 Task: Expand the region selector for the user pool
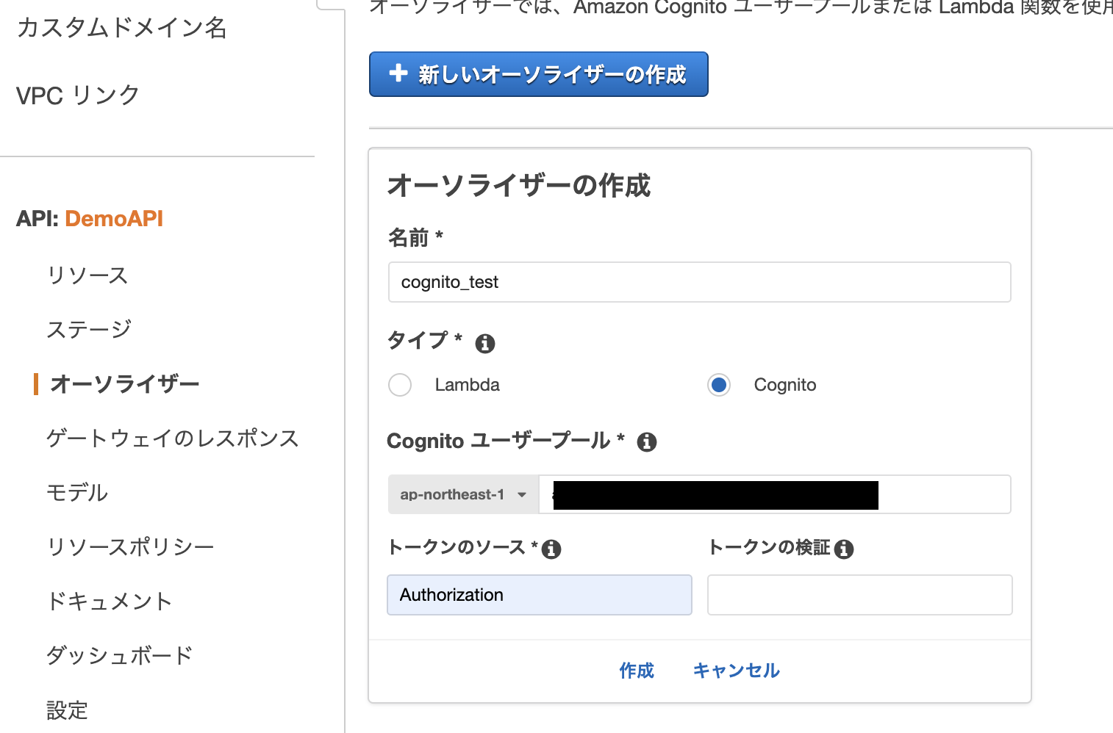tap(463, 494)
